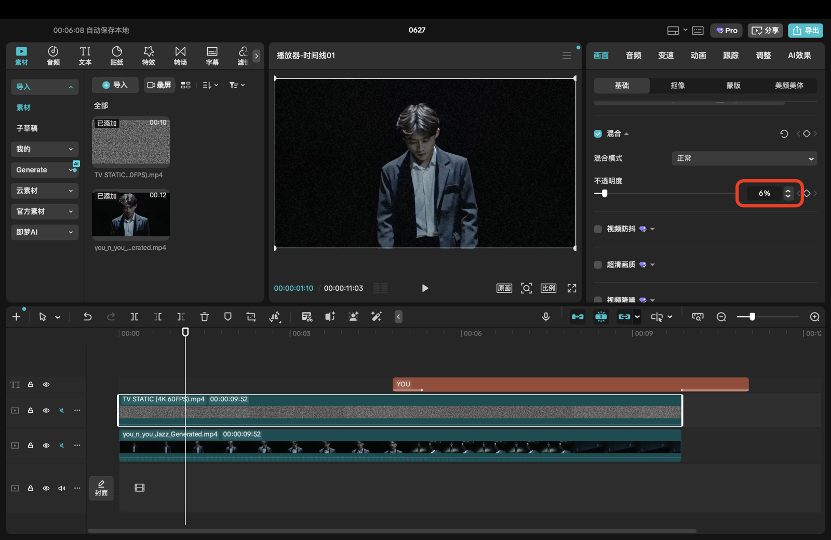Split clip at playhead icon
The image size is (831, 540).
pyautogui.click(x=134, y=317)
